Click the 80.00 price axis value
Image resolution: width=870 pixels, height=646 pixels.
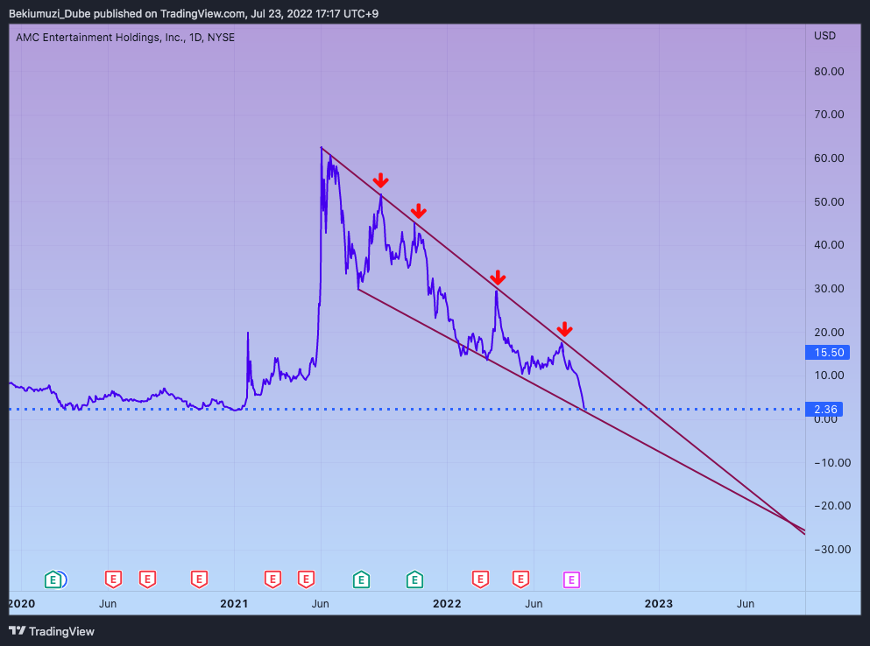coord(829,72)
